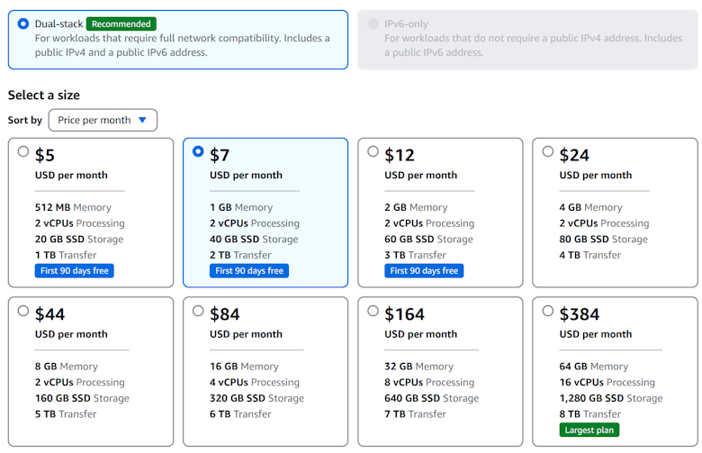702x453 pixels.
Task: Select the $24 per month plan radio
Action: [x=547, y=151]
